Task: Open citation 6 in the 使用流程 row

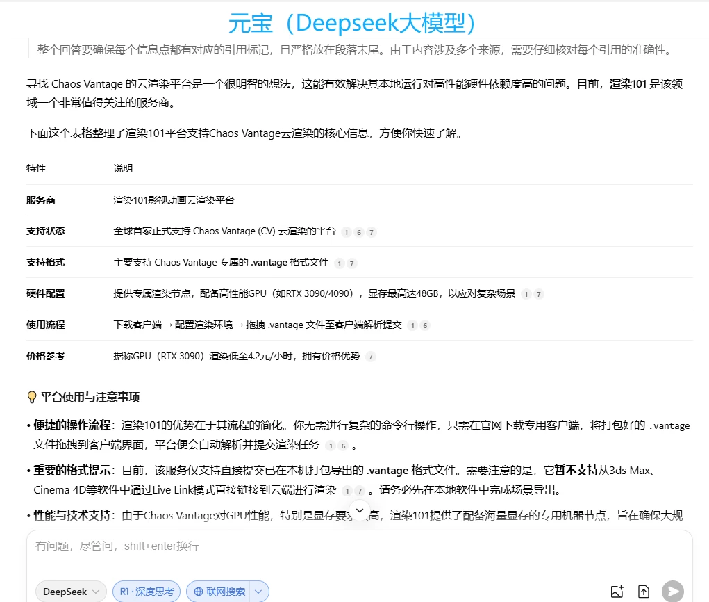Action: pos(425,325)
